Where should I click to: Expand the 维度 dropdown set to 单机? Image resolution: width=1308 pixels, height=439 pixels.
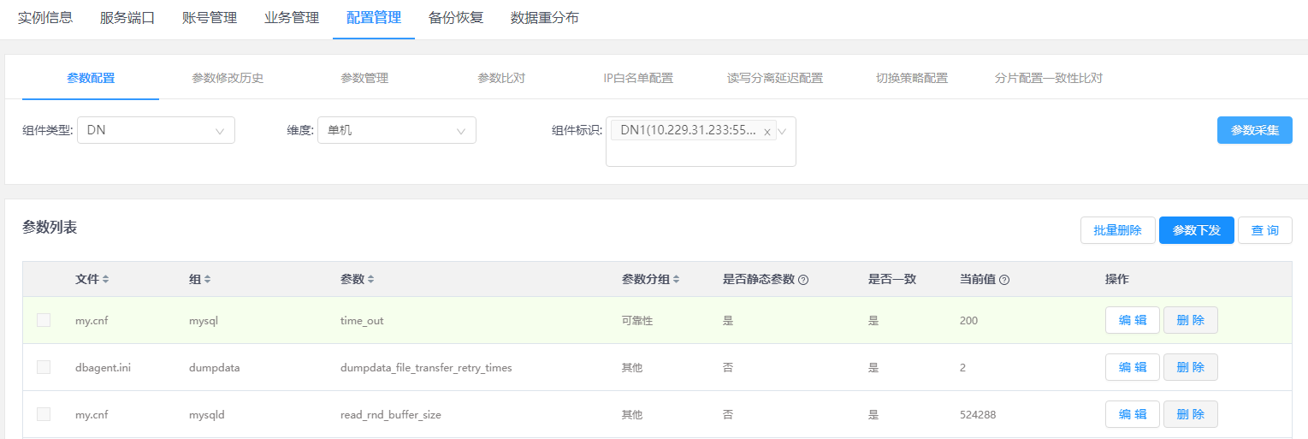click(396, 130)
